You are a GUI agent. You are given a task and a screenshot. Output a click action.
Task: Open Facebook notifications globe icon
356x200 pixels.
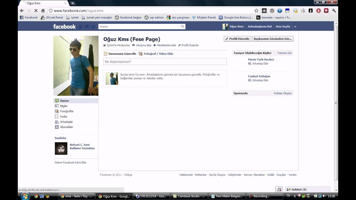[93, 27]
